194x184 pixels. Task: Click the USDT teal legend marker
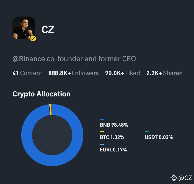click(x=147, y=132)
